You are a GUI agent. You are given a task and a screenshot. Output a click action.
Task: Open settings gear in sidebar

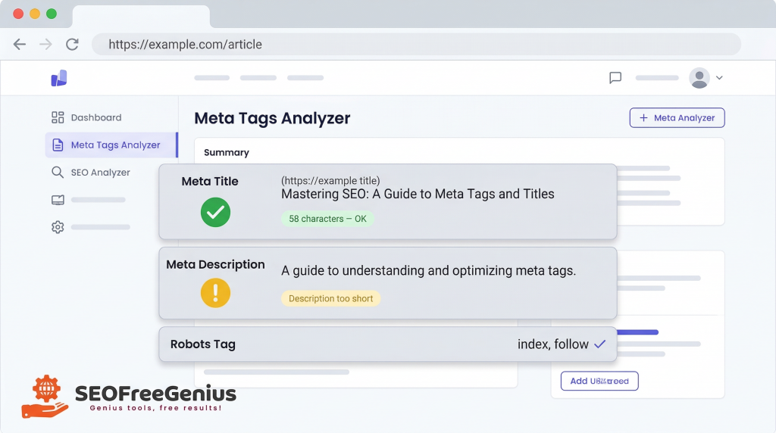tap(58, 227)
